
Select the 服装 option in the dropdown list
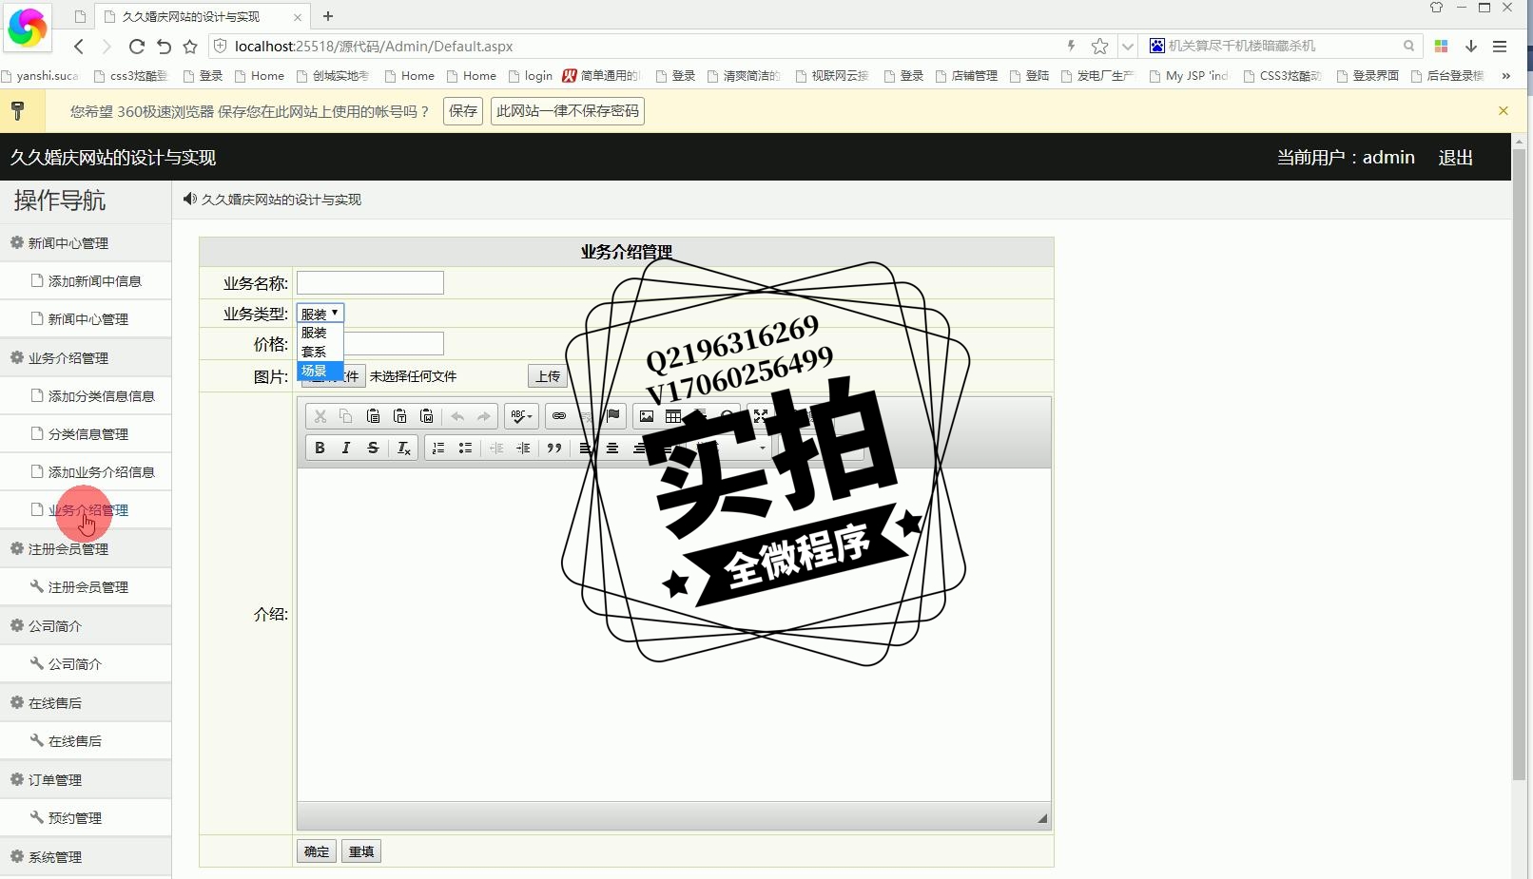(320, 333)
